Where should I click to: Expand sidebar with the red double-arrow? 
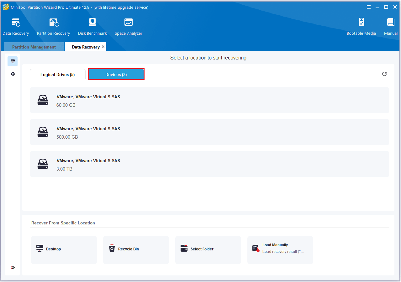coord(13,268)
